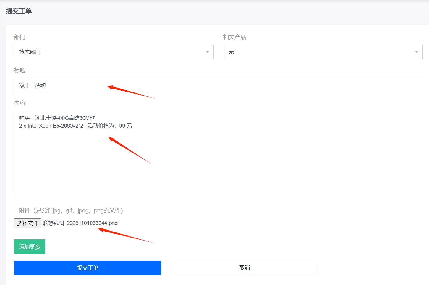Cancel the ticket using the 取消 button
The height and width of the screenshot is (285, 429).
244,268
